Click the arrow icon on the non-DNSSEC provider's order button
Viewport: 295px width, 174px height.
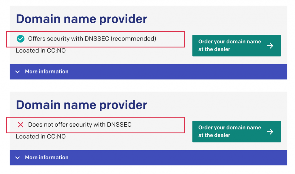click(270, 132)
